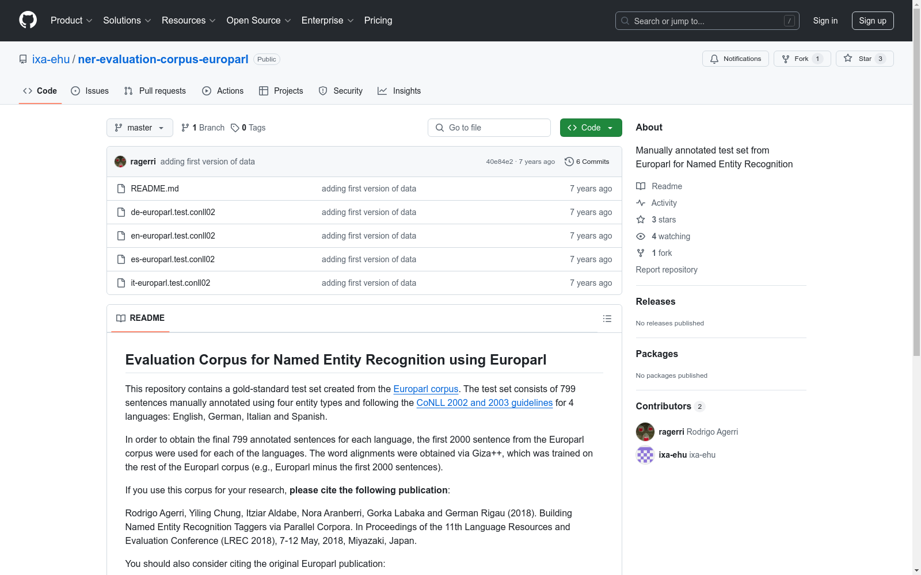Click the star icon beside 3 stars
The width and height of the screenshot is (921, 575).
point(641,220)
